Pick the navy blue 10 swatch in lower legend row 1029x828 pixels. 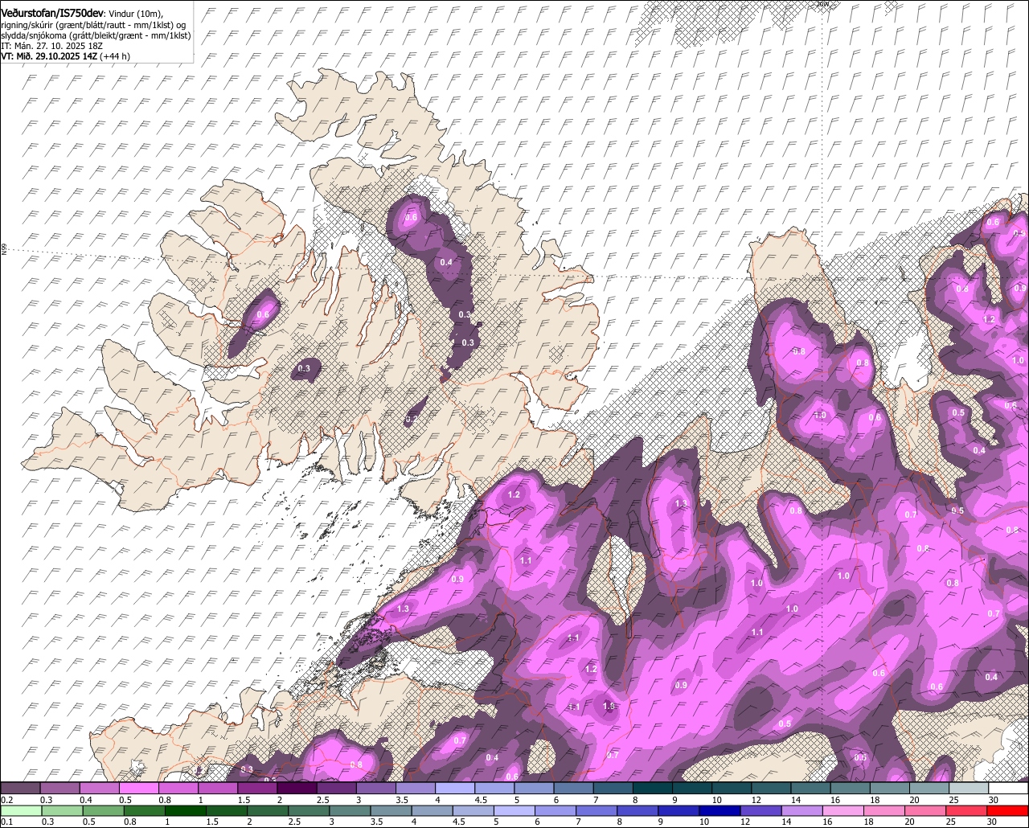(x=720, y=811)
